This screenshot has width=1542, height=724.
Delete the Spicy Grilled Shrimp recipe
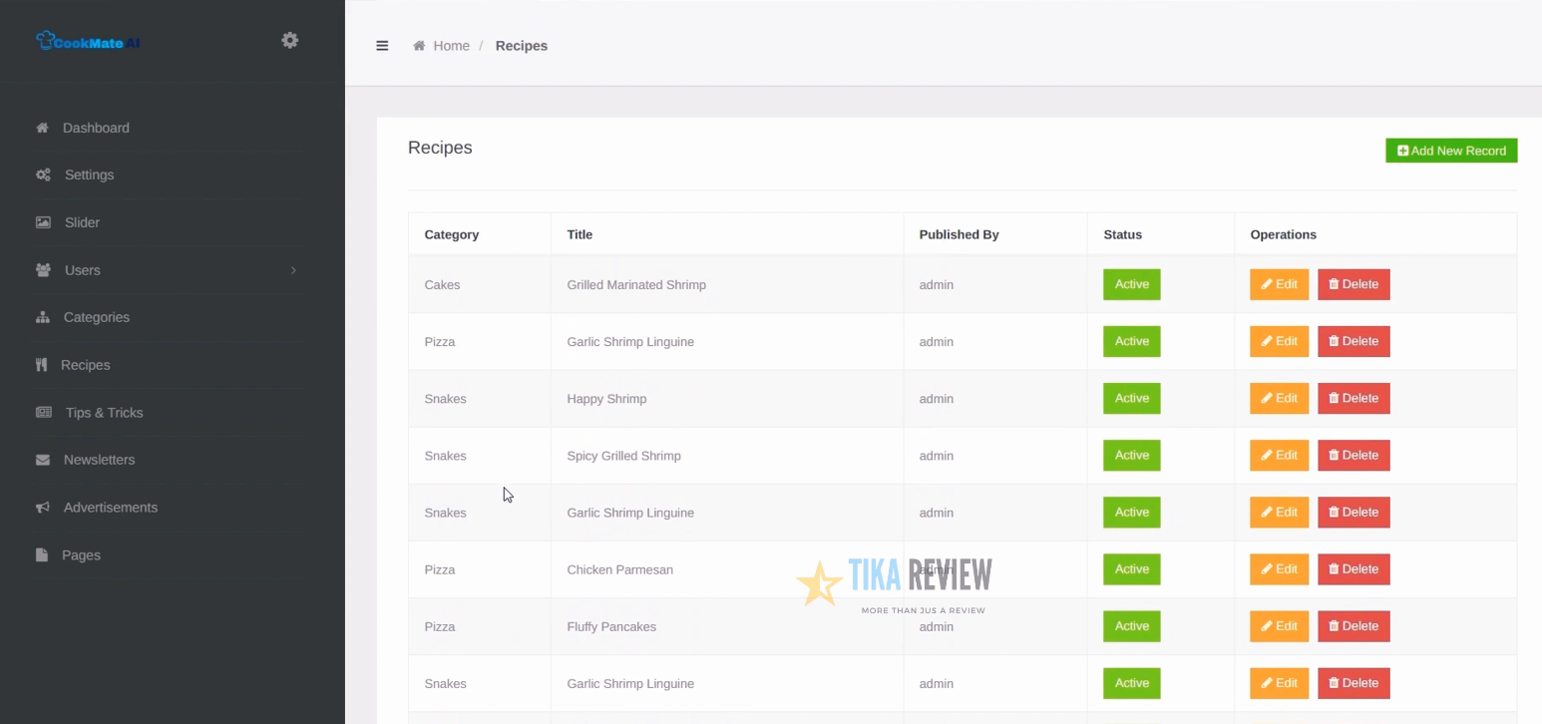[1353, 455]
